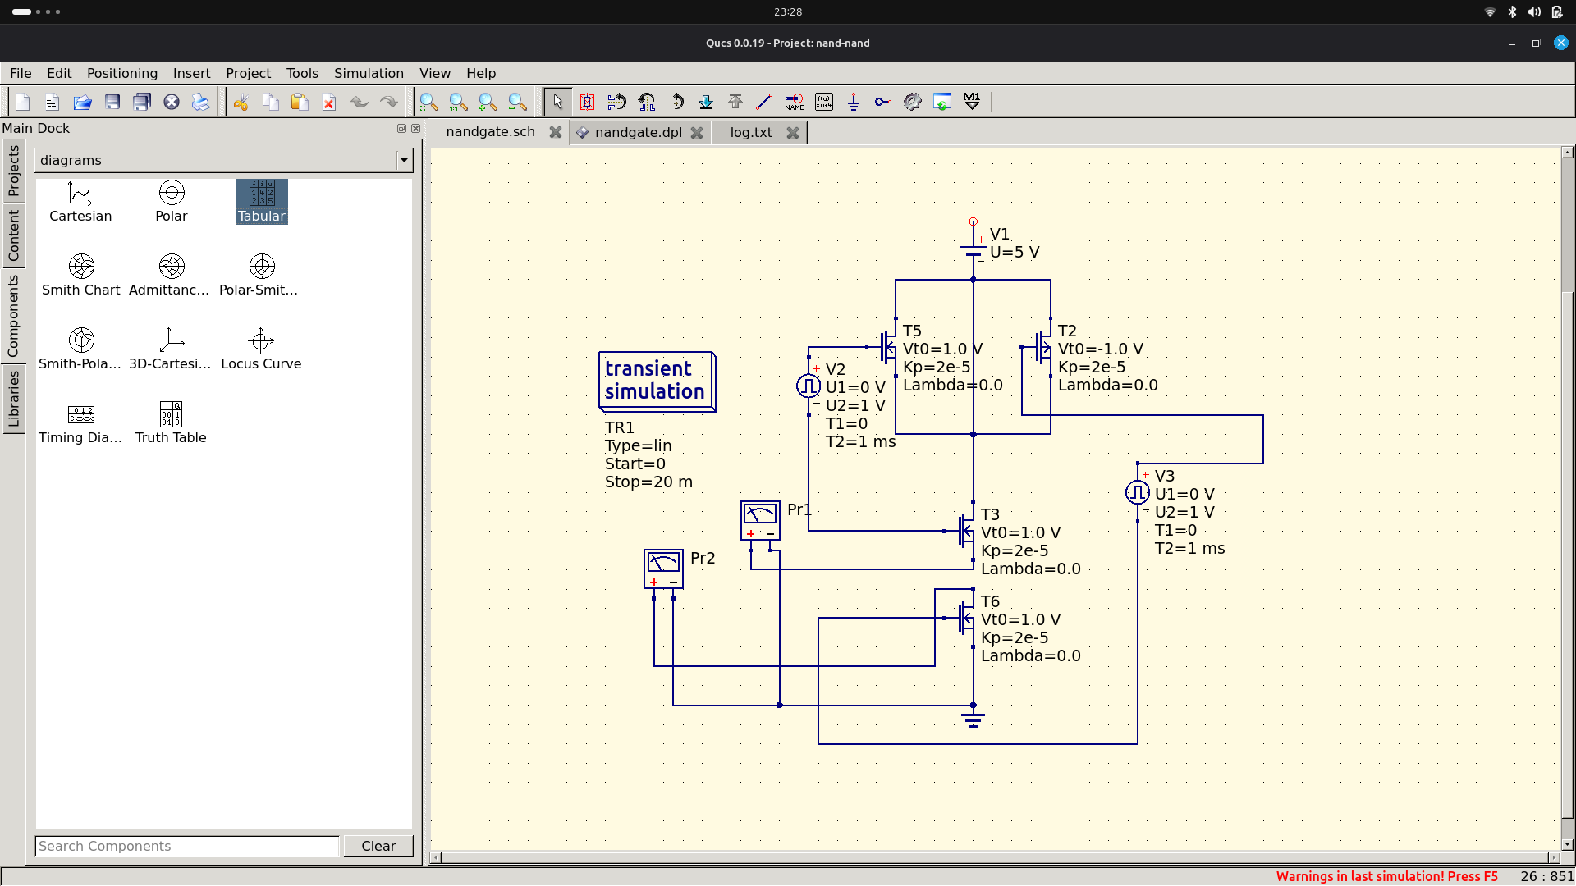1576x886 pixels.
Task: Copy the selection
Action: tap(270, 102)
